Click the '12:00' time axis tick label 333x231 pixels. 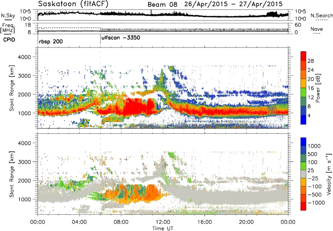[163, 222]
